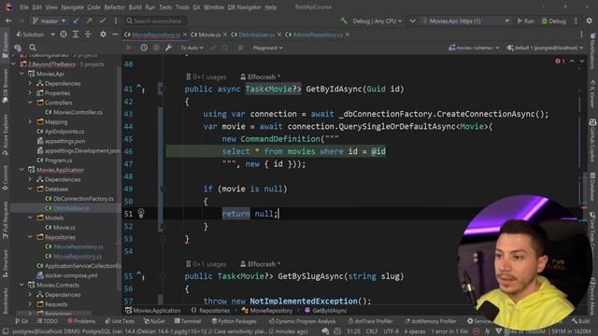The height and width of the screenshot is (336, 598).
Task: Hide the Solution panel with the minus icon
Action: pos(115,35)
